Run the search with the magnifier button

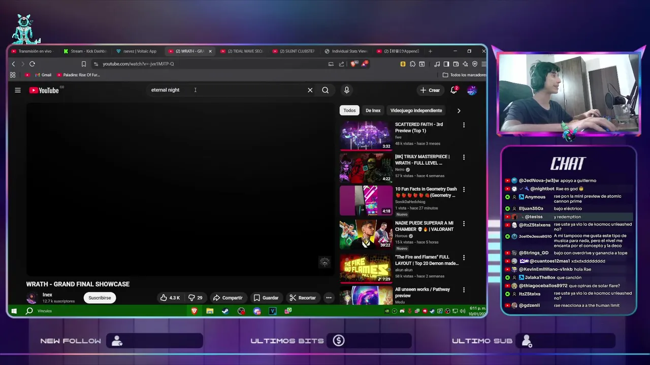click(x=326, y=90)
